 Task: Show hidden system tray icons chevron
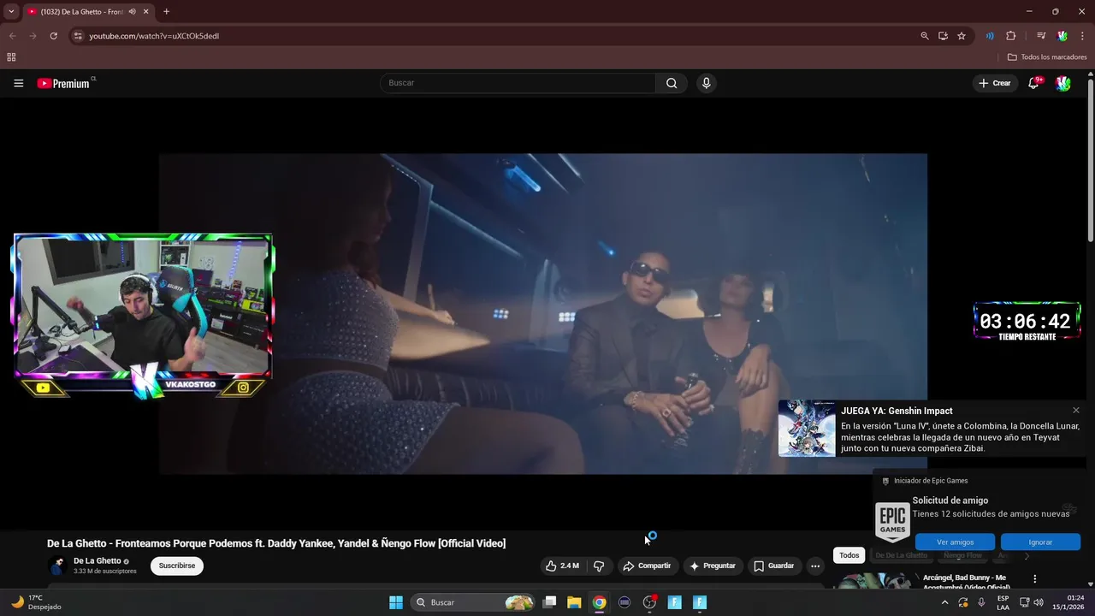tap(944, 602)
